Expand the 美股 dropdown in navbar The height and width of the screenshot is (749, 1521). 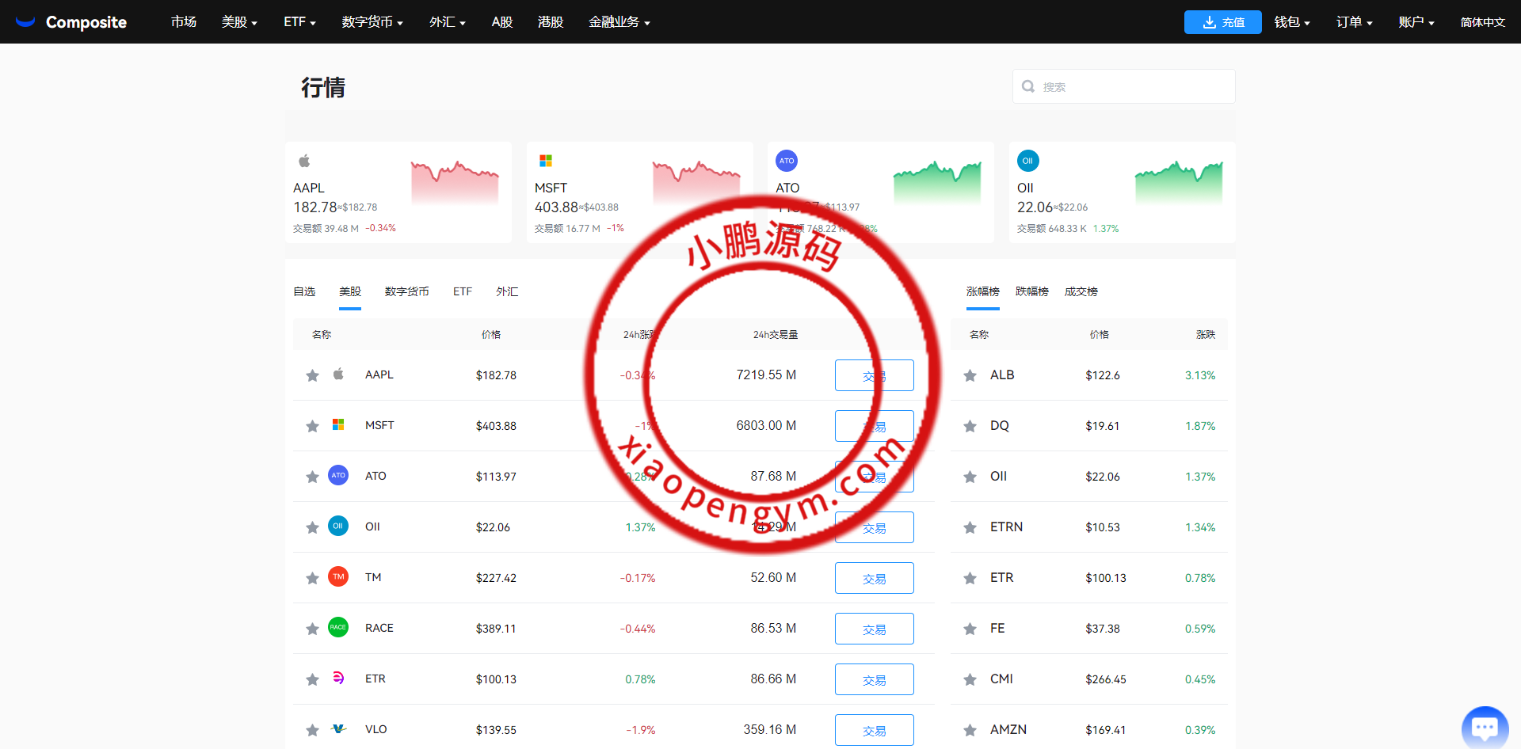(x=239, y=22)
